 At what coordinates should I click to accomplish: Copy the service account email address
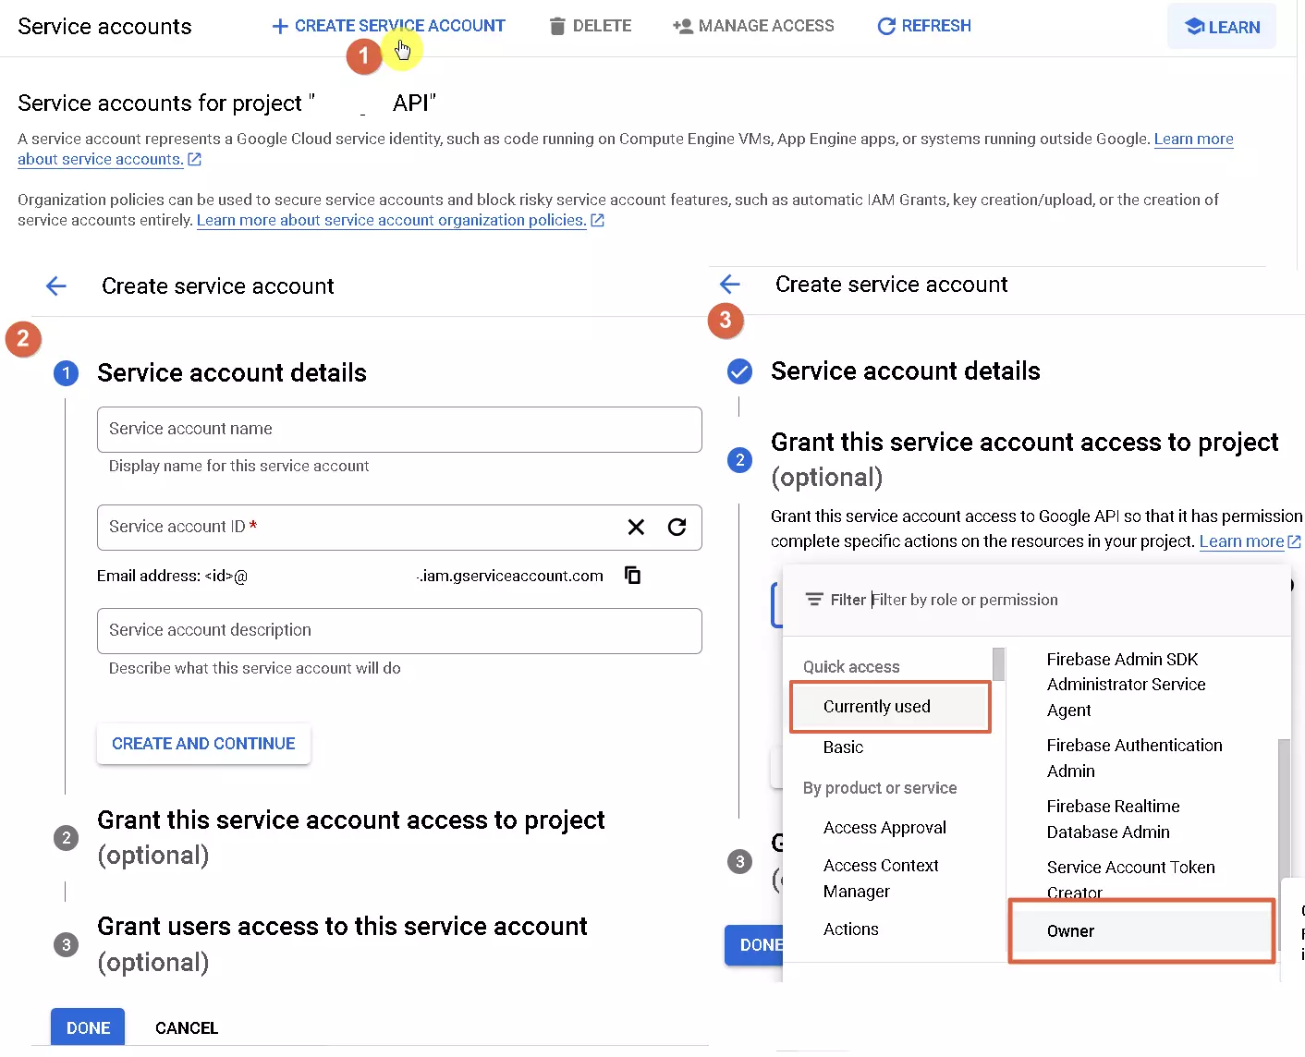tap(632, 575)
